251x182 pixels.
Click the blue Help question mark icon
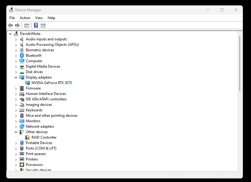coord(36,25)
